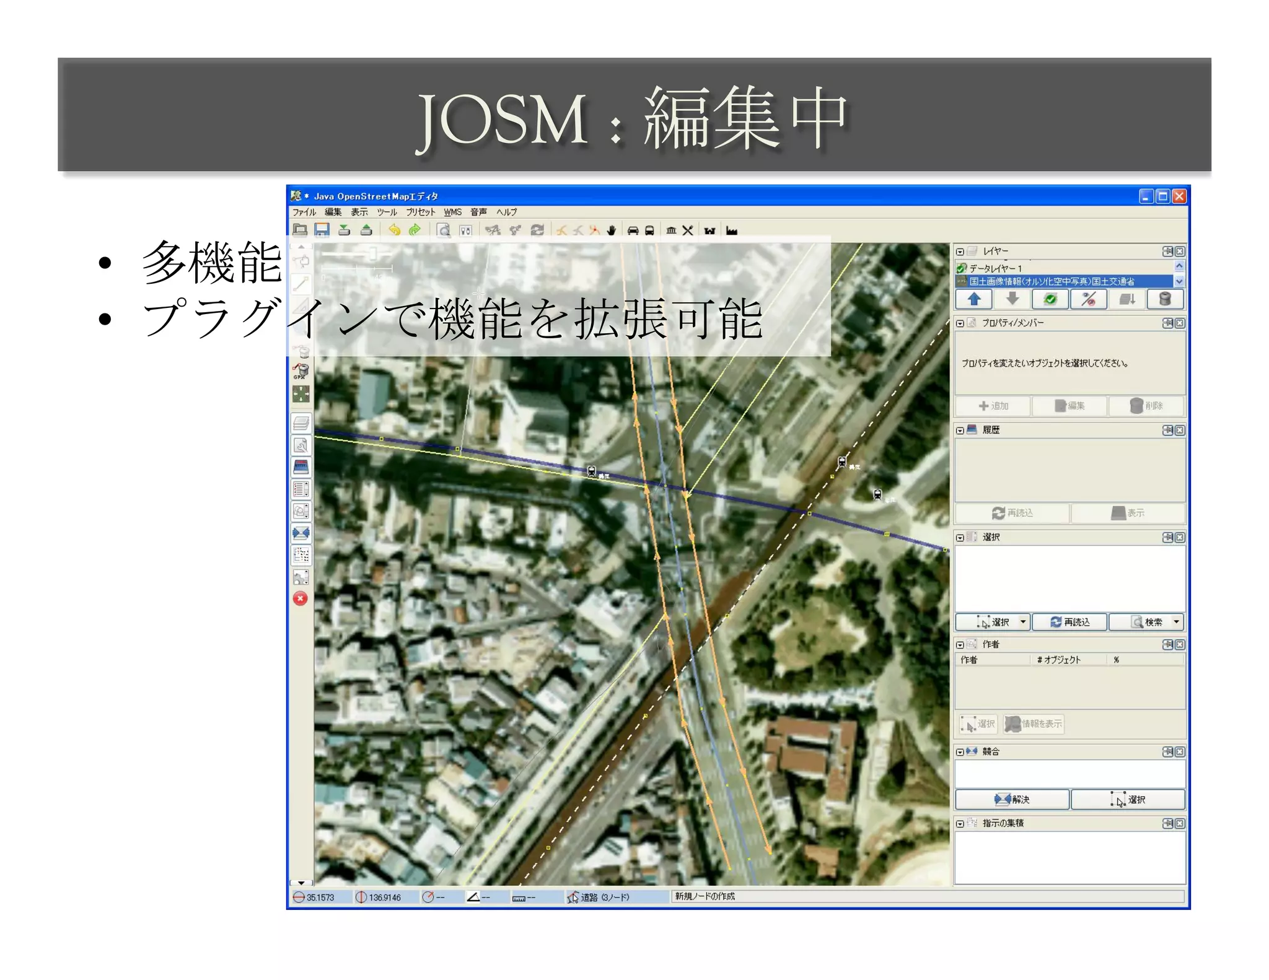Collapse the プロパティ/メンバー panel arrow

pos(960,323)
